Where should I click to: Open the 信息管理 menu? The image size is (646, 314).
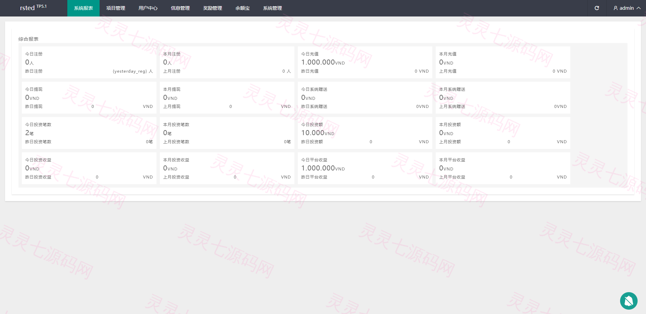(x=180, y=8)
